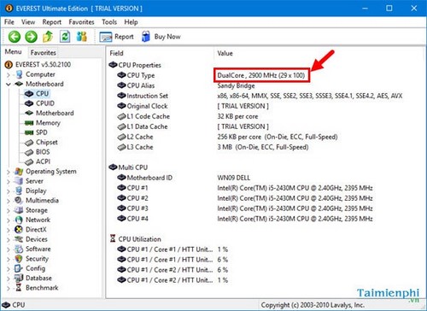This screenshot has width=427, height=311.
Task: Select Motherboard sub-item icon in tree
Action: click(x=29, y=113)
